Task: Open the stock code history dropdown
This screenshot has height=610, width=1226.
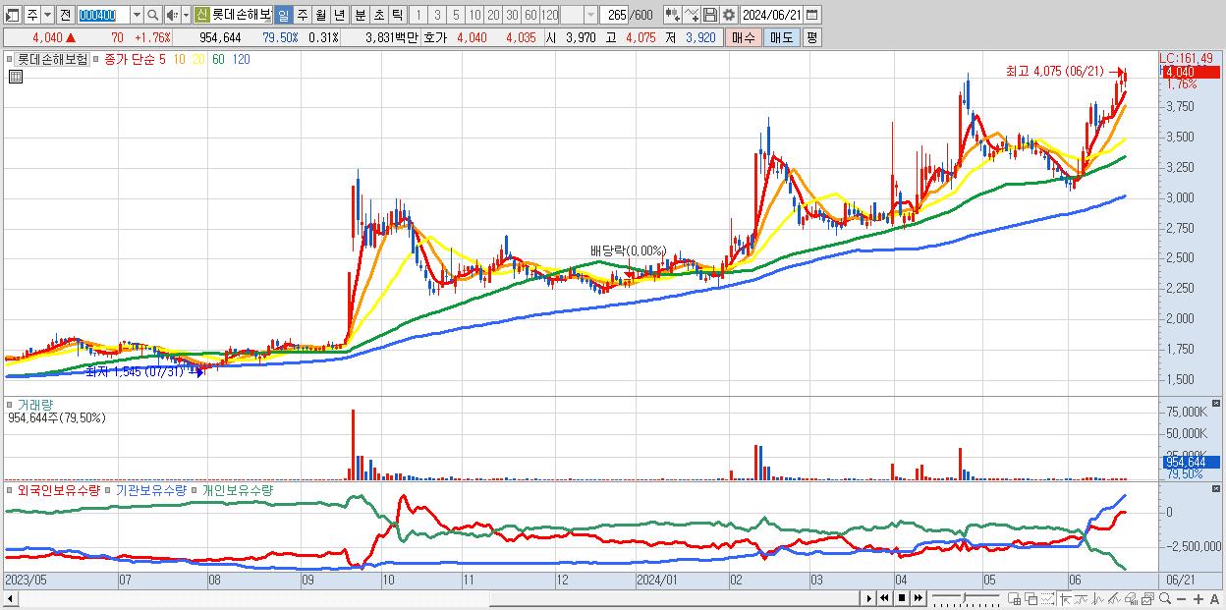Action: pos(137,15)
